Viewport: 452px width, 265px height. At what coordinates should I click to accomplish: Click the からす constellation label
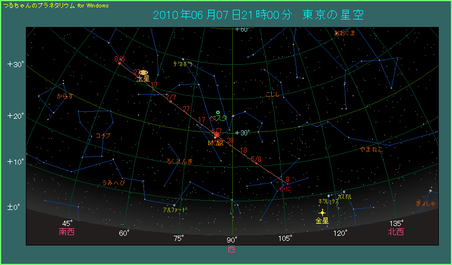click(x=65, y=96)
